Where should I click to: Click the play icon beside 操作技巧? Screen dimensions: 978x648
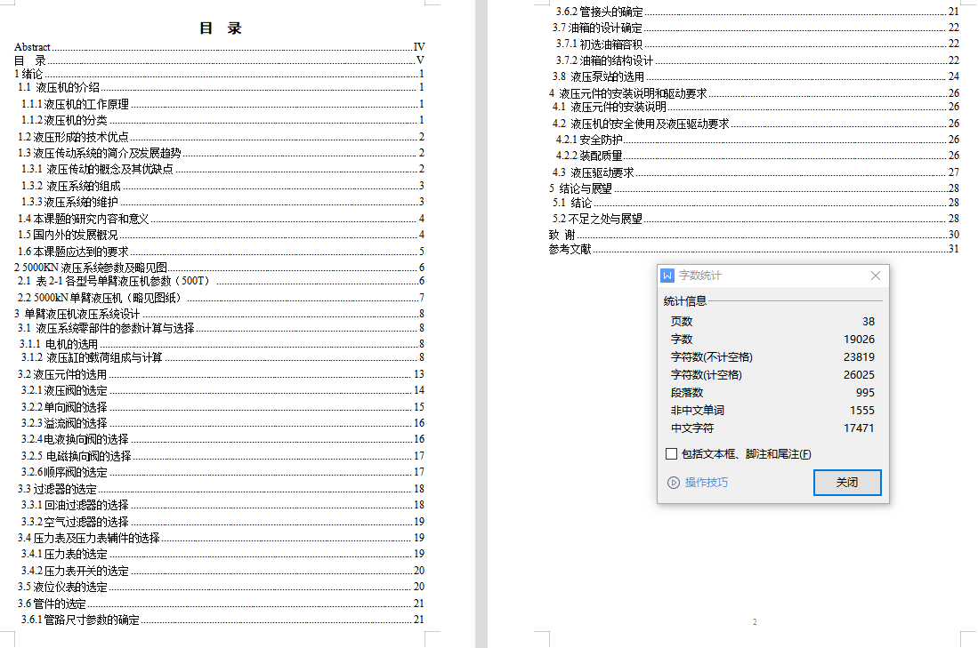674,483
